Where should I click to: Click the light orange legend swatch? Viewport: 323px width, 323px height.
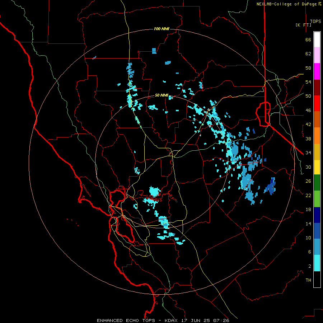317,136
